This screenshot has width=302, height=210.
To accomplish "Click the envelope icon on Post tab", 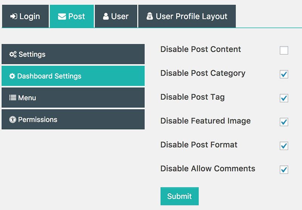I will click(62, 17).
